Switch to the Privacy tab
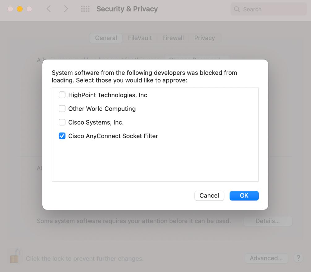311x272 pixels. [204, 38]
